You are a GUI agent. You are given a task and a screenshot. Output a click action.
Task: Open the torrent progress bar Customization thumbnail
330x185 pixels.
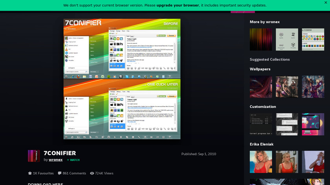[261, 124]
